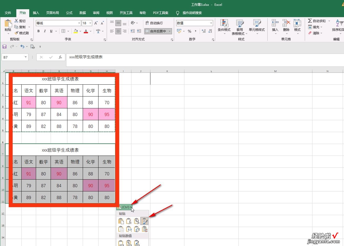Screen dimensions: 344x246
Task: Click the Tell Me search box (操作说明搜索)
Action: click(x=192, y=13)
